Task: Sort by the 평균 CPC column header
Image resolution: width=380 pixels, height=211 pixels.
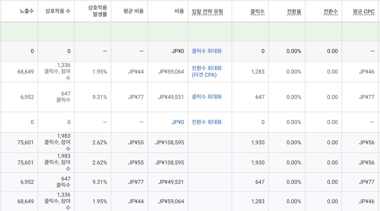Action: point(364,11)
